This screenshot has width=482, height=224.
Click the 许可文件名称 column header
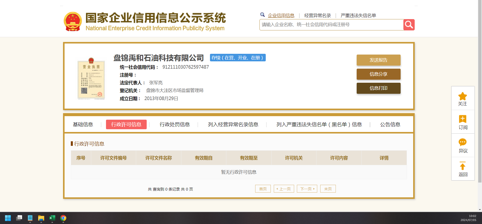159,158
